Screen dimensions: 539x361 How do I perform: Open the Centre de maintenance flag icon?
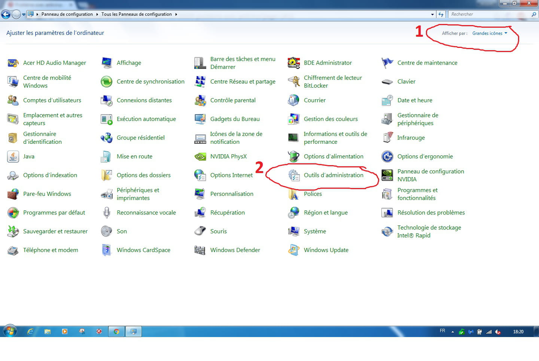pos(387,63)
